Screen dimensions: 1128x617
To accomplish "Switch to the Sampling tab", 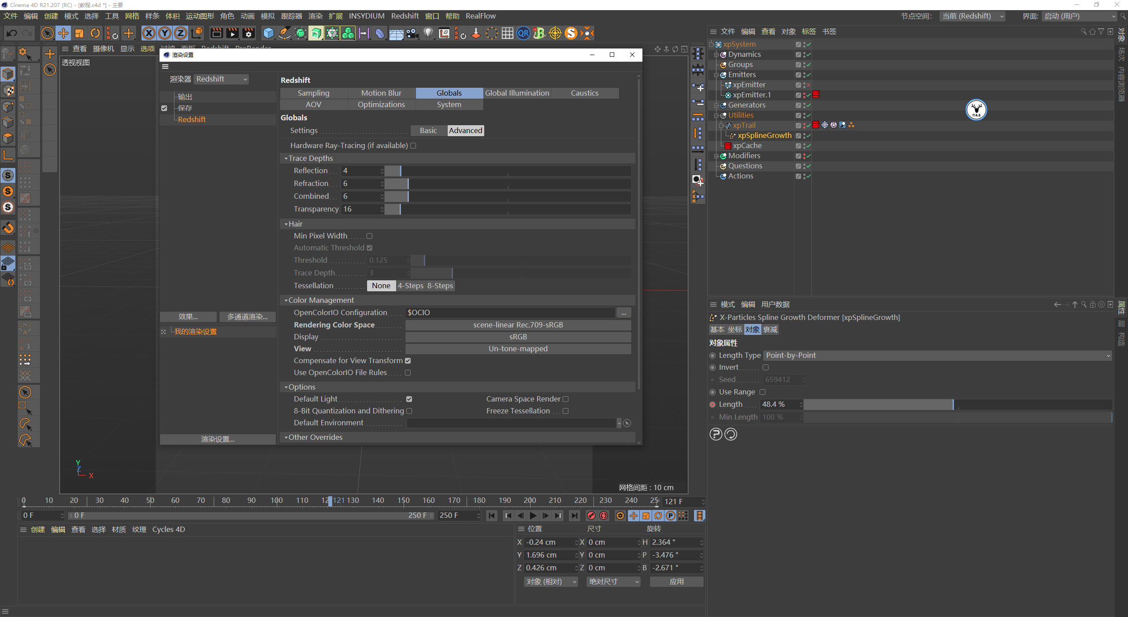I will click(313, 93).
